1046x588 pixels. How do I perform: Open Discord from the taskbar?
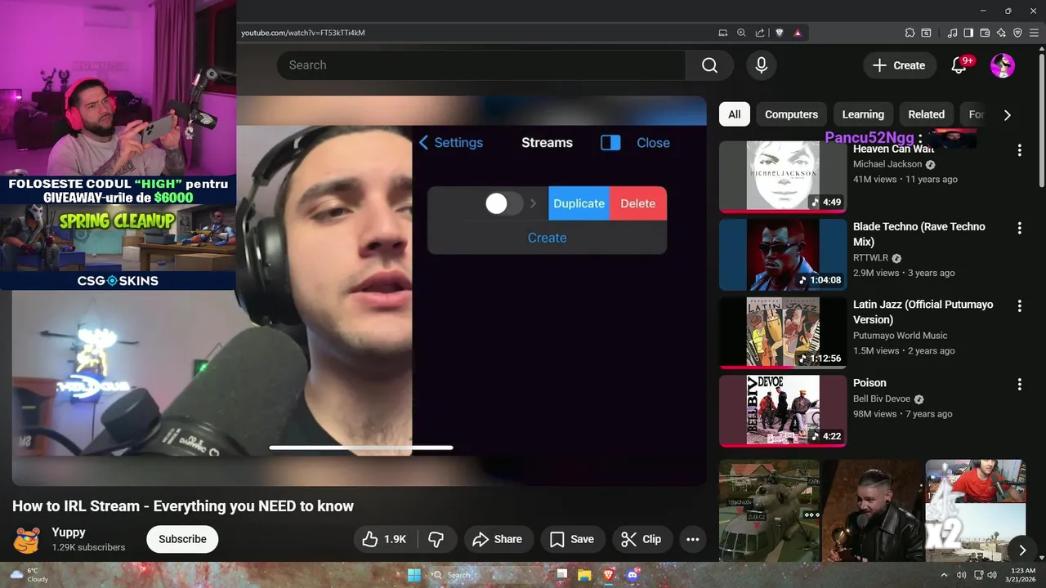click(x=631, y=575)
